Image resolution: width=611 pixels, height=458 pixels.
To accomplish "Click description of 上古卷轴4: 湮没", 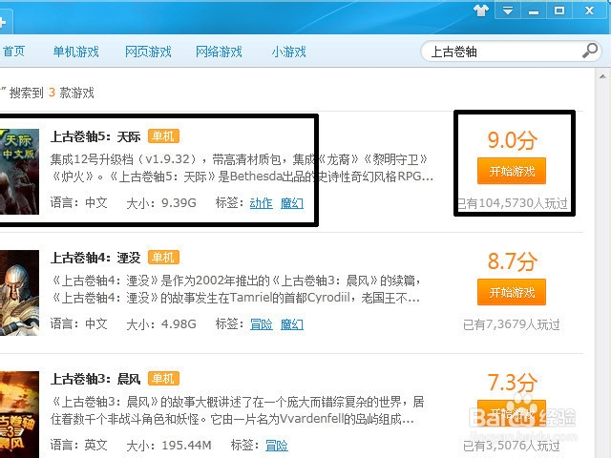I will click(236, 289).
